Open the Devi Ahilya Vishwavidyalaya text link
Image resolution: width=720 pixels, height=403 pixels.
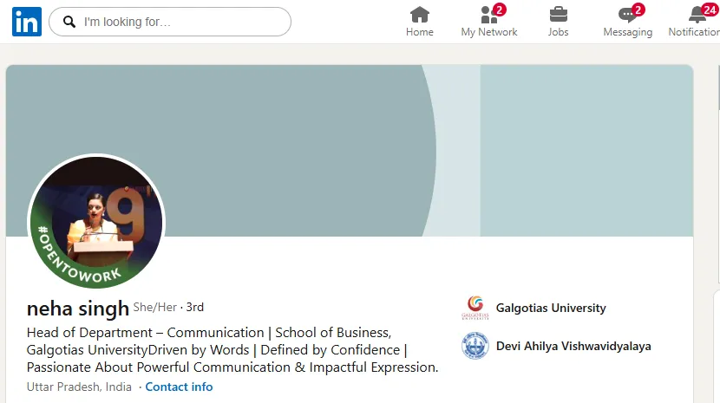coord(573,346)
